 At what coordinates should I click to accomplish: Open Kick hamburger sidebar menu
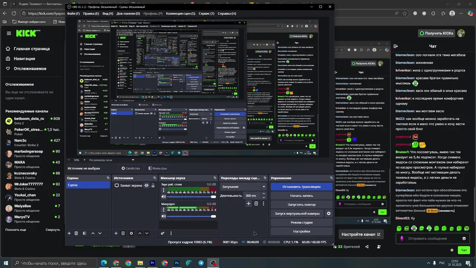[x=9, y=33]
